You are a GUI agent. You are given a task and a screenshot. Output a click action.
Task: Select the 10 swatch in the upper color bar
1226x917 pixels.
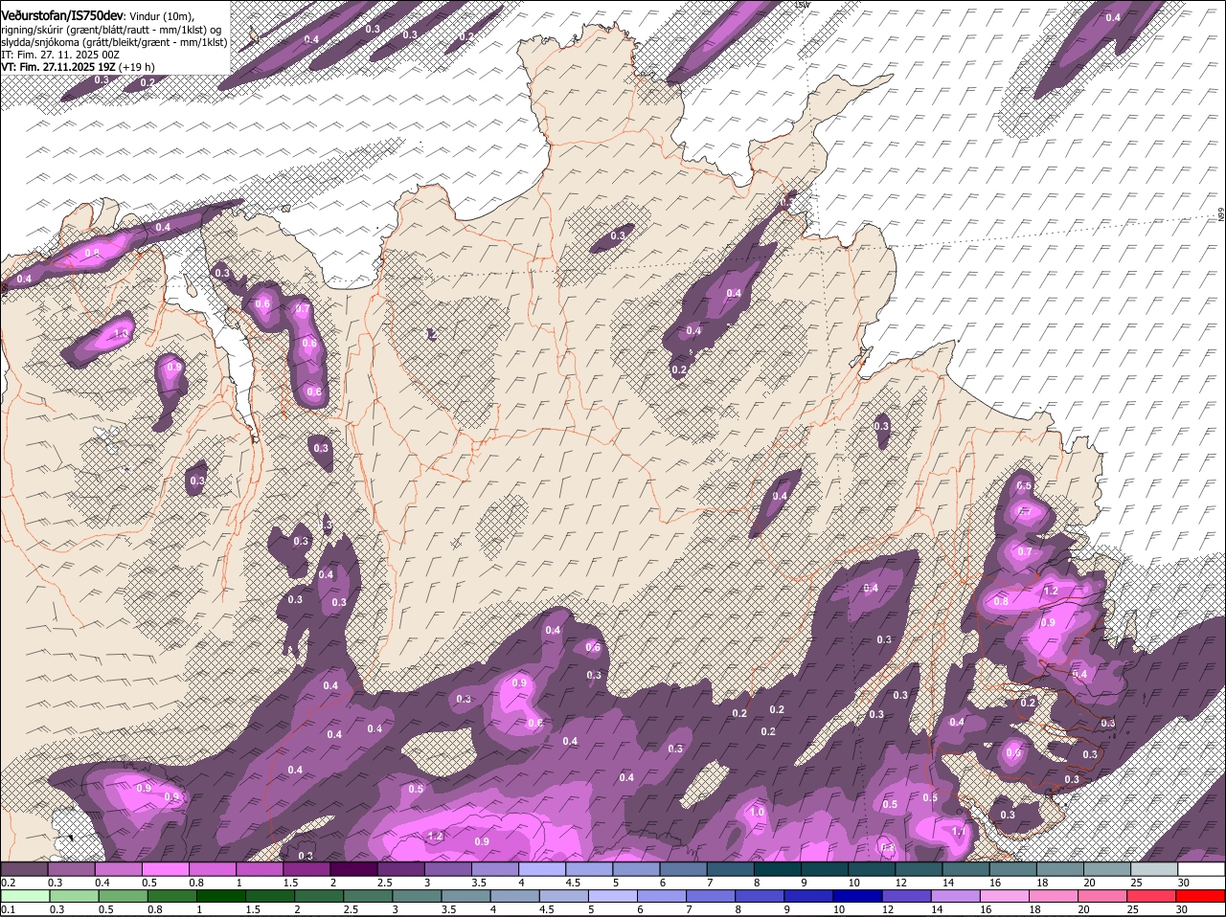click(872, 868)
